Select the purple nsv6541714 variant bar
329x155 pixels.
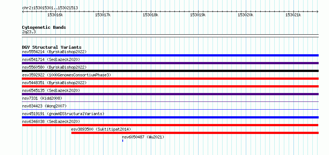170,63
